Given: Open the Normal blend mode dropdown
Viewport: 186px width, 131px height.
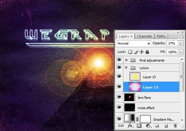Looking at the screenshot, I should 134,44.
